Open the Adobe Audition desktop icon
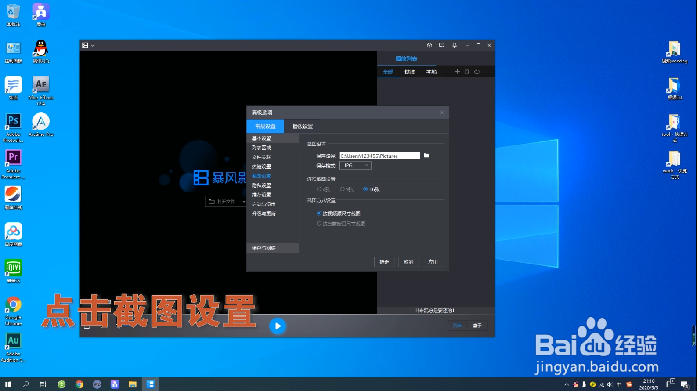 pyautogui.click(x=13, y=348)
